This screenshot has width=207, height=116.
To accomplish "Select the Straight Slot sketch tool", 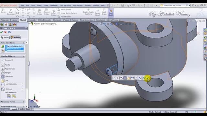I will tap(17, 16).
